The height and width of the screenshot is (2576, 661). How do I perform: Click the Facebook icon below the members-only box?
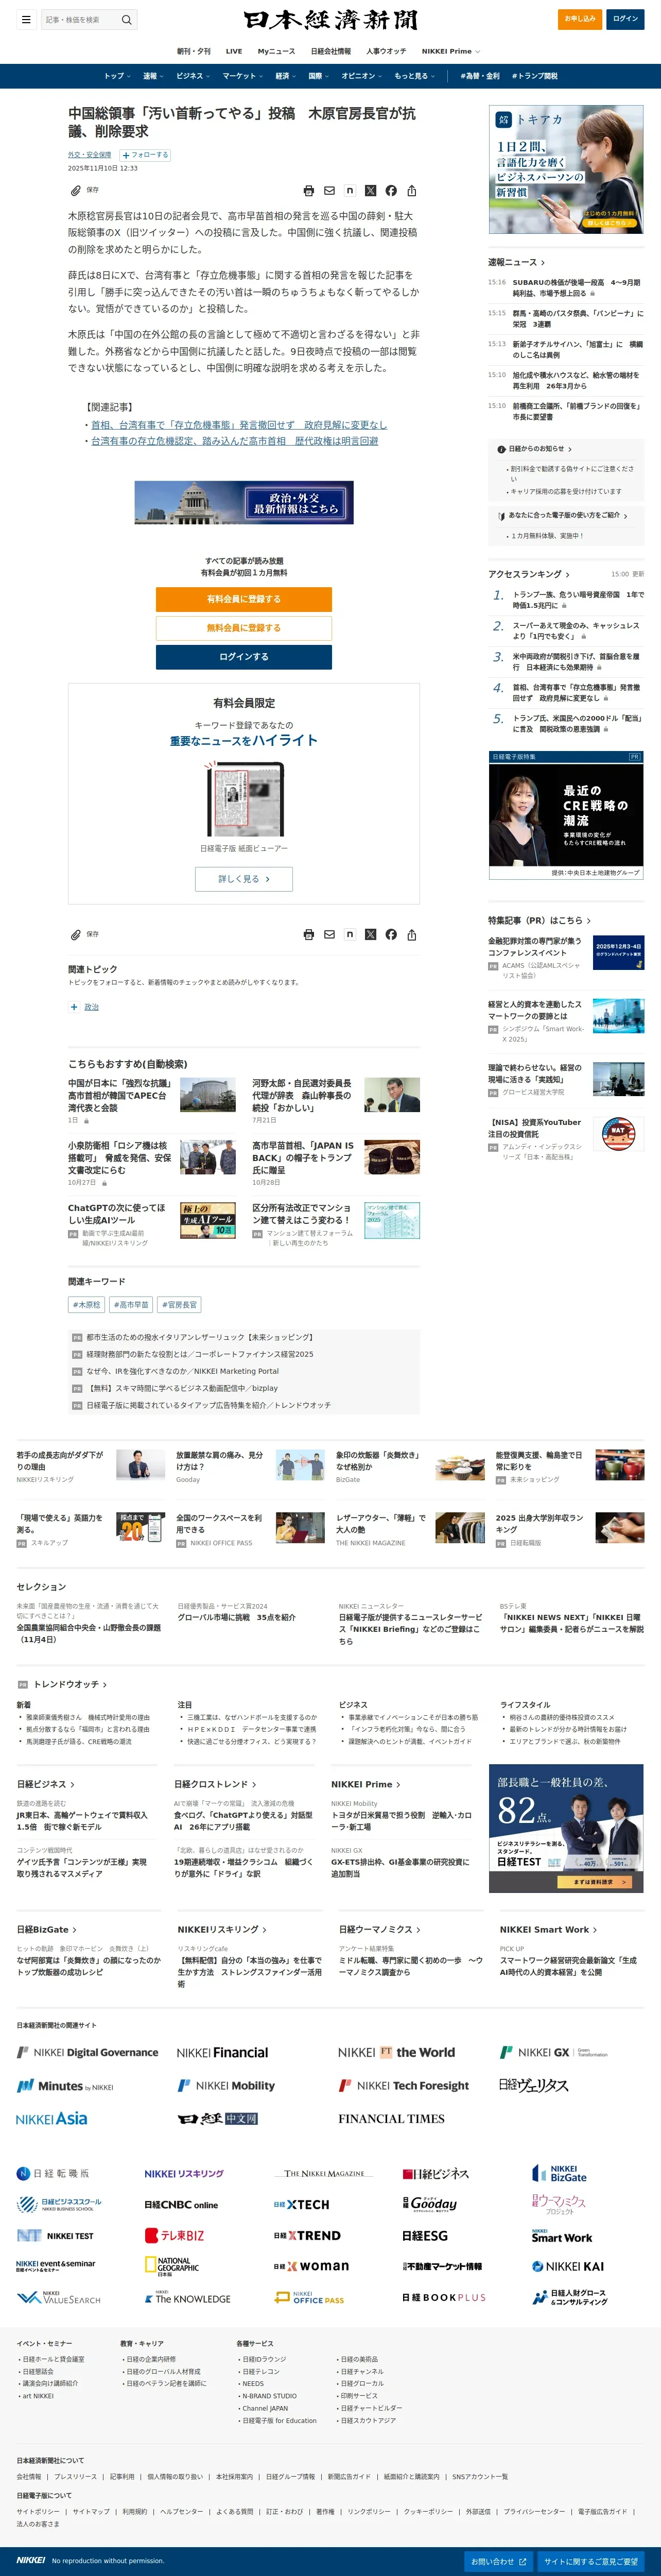[391, 934]
